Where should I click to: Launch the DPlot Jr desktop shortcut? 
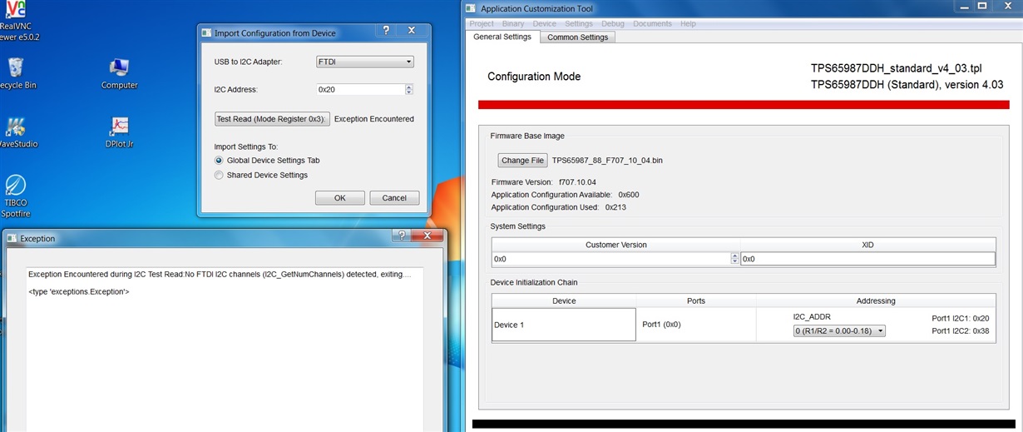click(119, 132)
